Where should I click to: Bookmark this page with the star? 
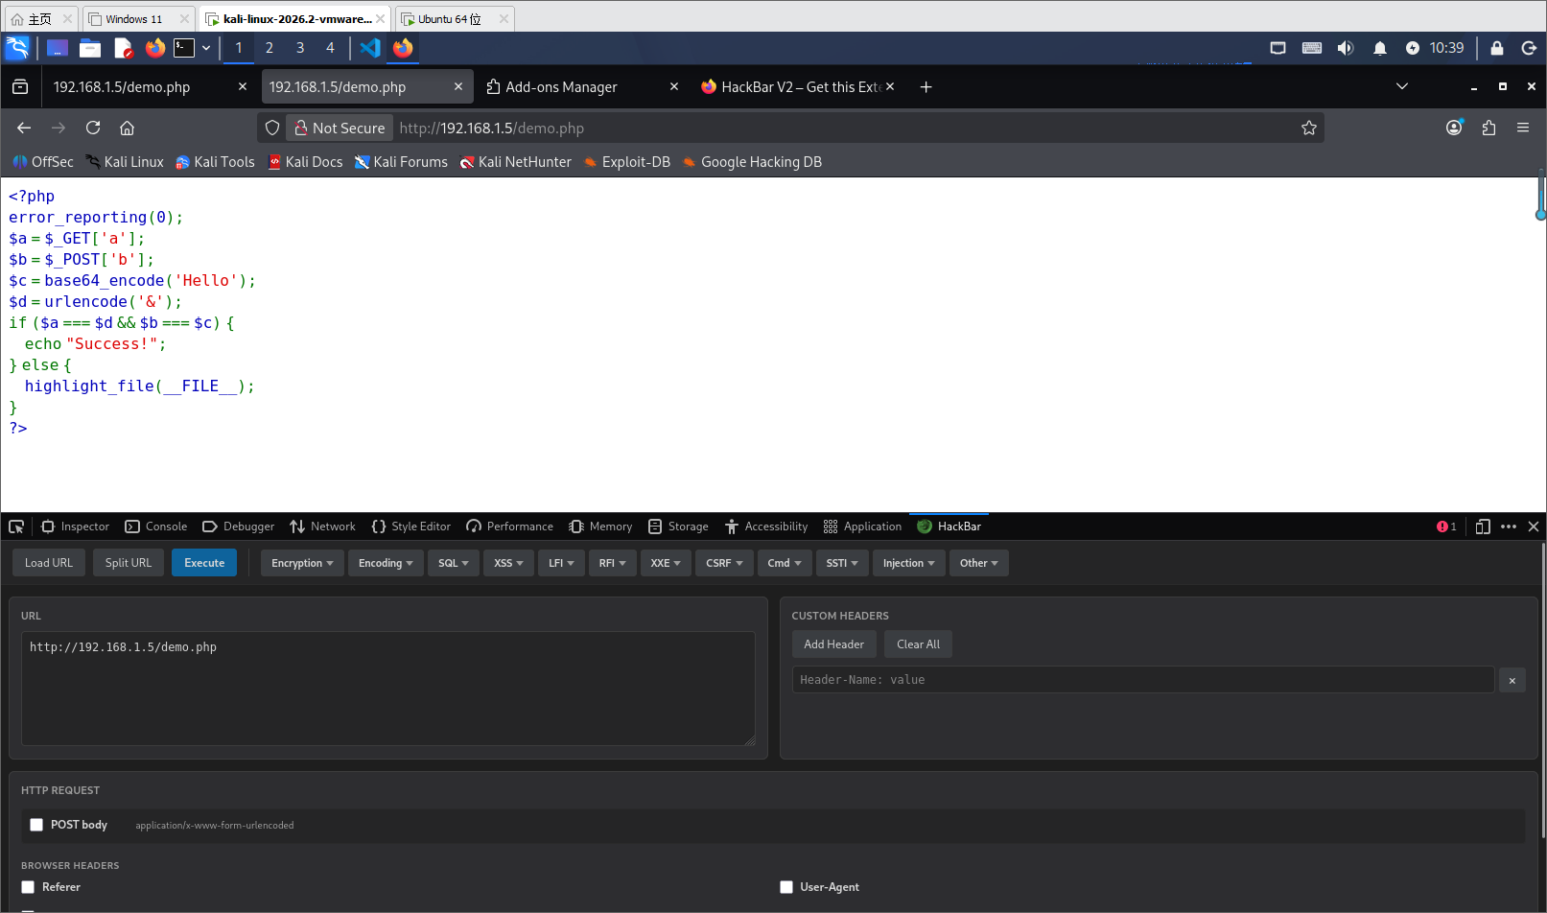[x=1308, y=128]
